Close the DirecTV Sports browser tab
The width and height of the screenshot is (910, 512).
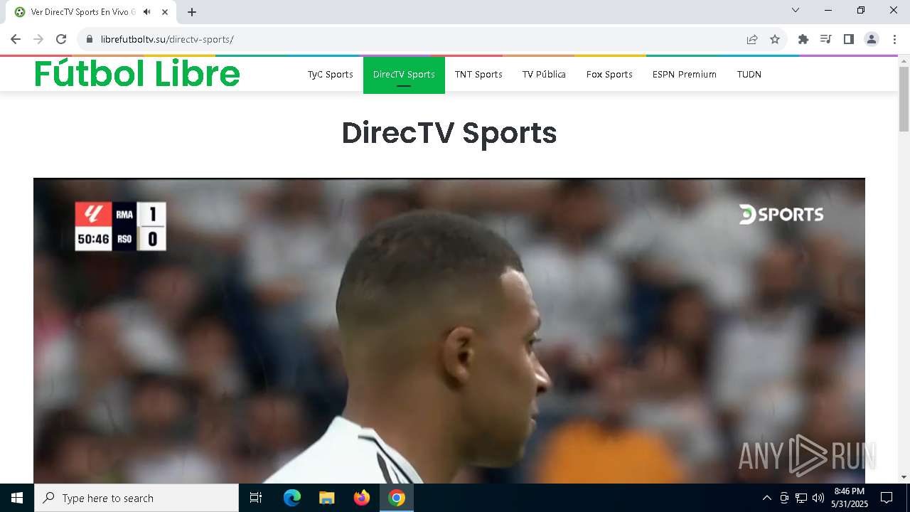165,12
